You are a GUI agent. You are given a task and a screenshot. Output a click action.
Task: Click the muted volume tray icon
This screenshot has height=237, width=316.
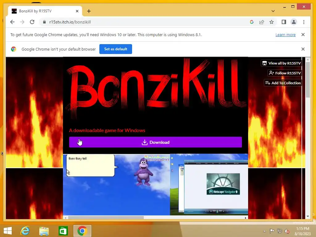click(287, 231)
